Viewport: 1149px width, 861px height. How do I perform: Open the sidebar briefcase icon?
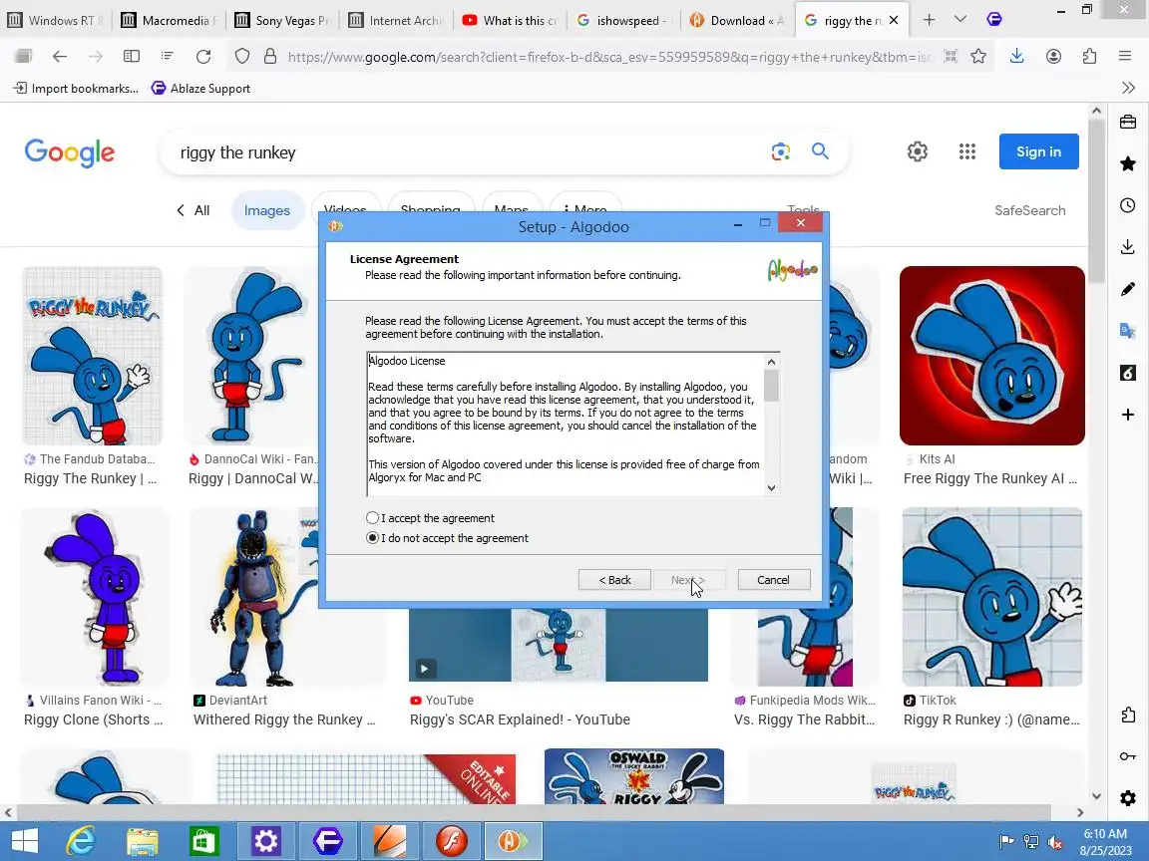1128,123
